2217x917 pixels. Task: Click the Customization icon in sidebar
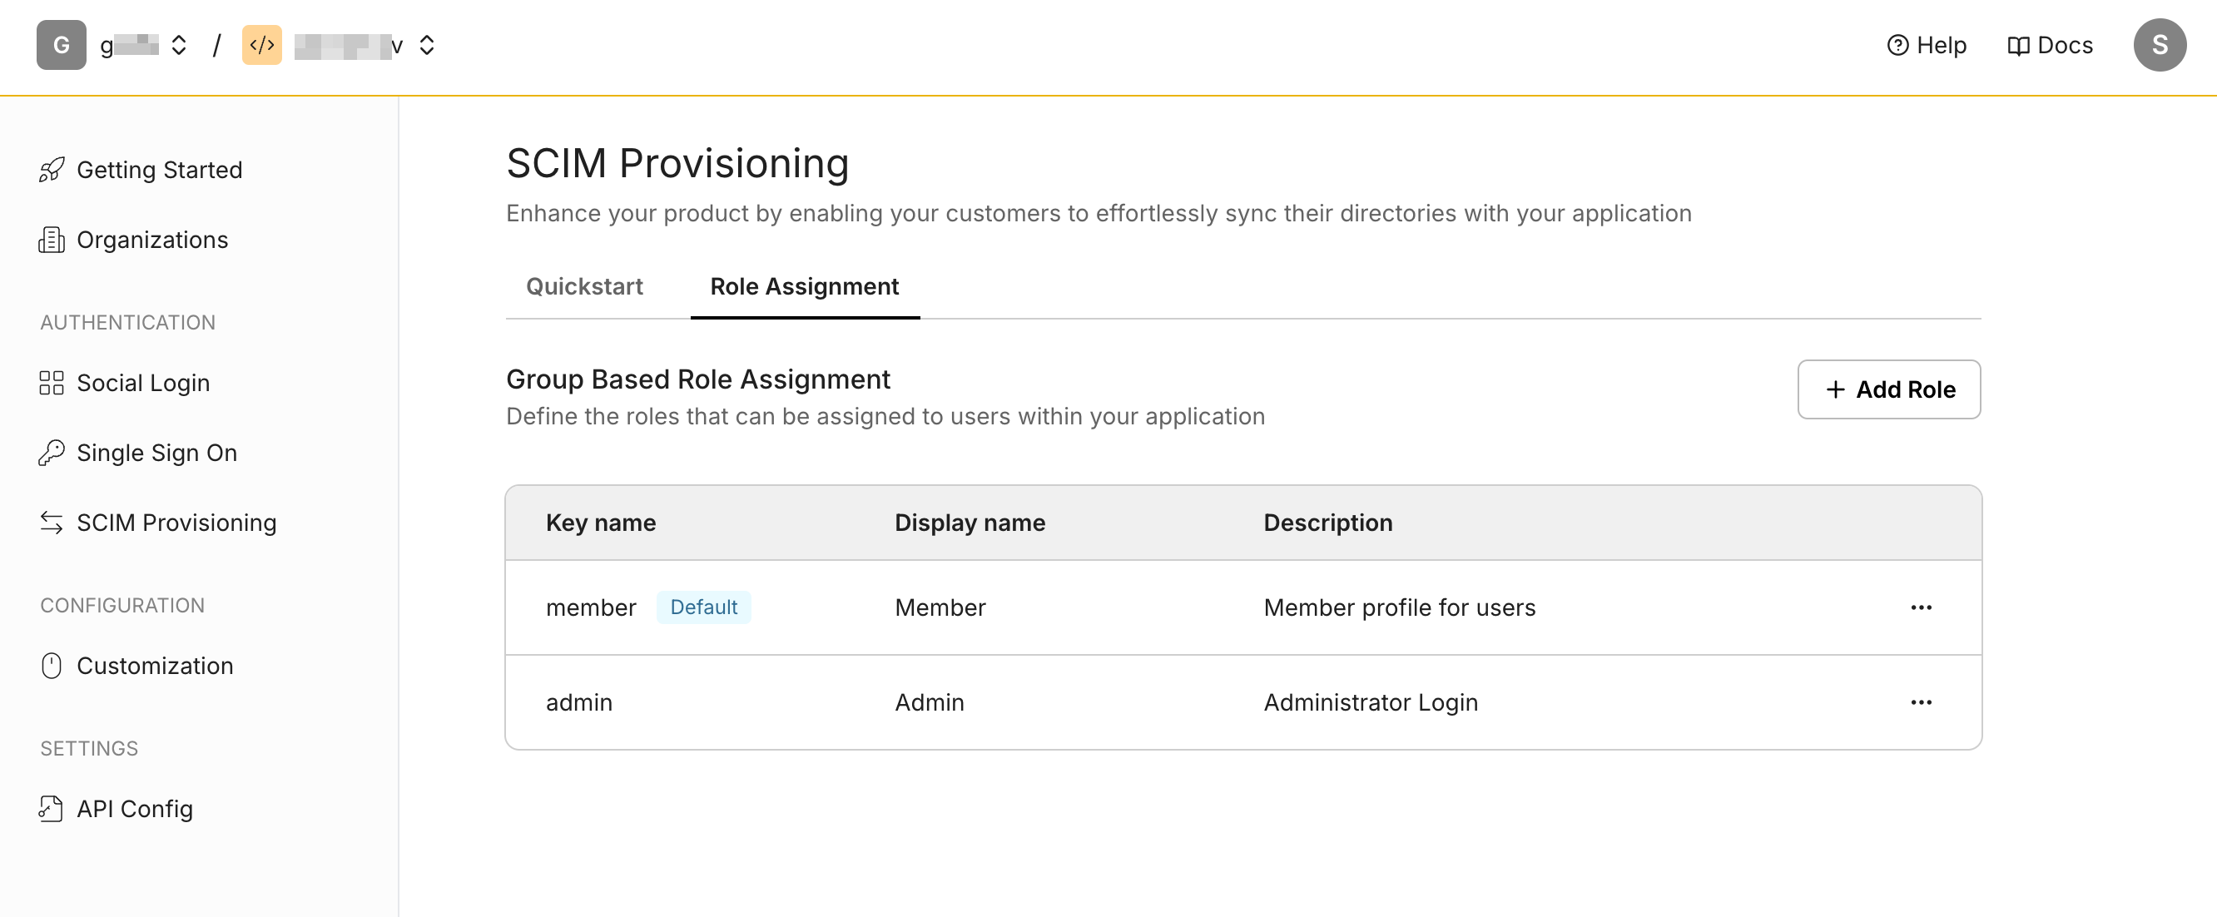tap(51, 666)
